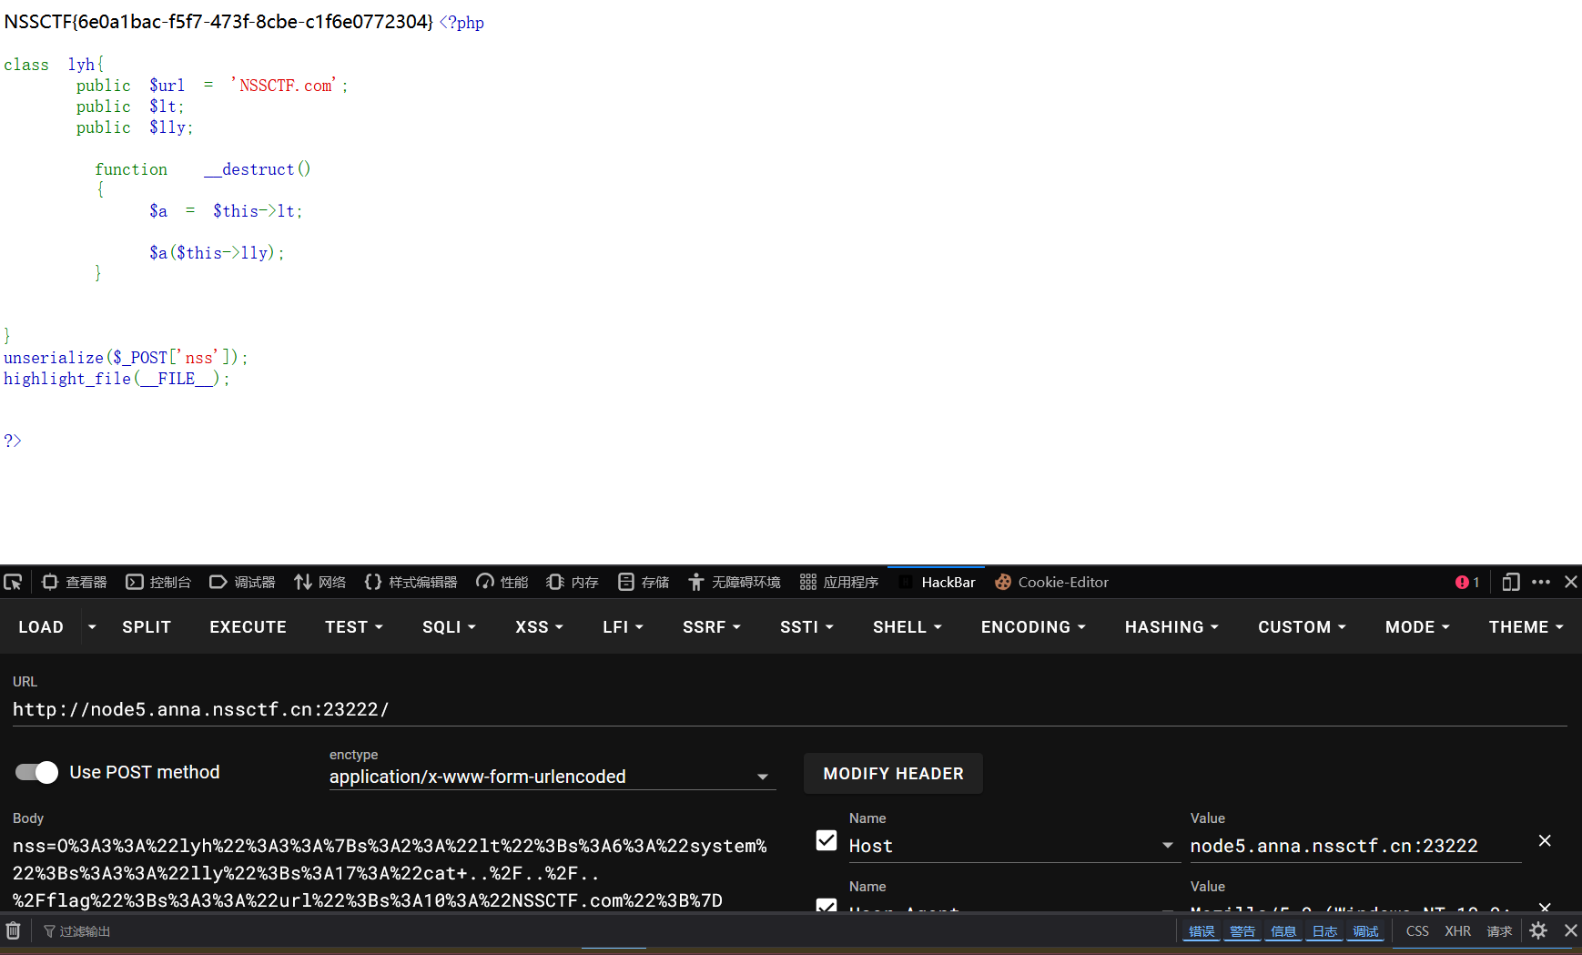The width and height of the screenshot is (1582, 955).
Task: Click the LOAD button in HackBar
Action: [x=41, y=627]
